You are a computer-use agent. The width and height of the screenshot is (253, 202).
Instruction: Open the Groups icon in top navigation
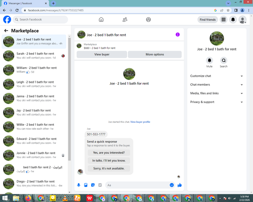click(148, 20)
